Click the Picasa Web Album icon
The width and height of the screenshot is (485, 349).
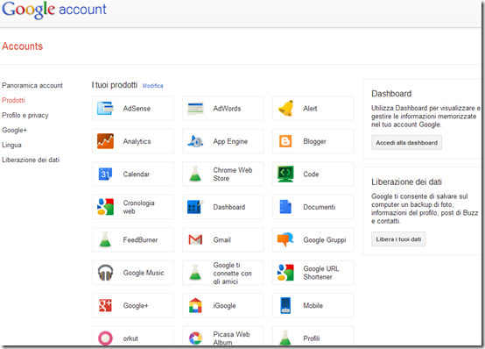tap(195, 338)
